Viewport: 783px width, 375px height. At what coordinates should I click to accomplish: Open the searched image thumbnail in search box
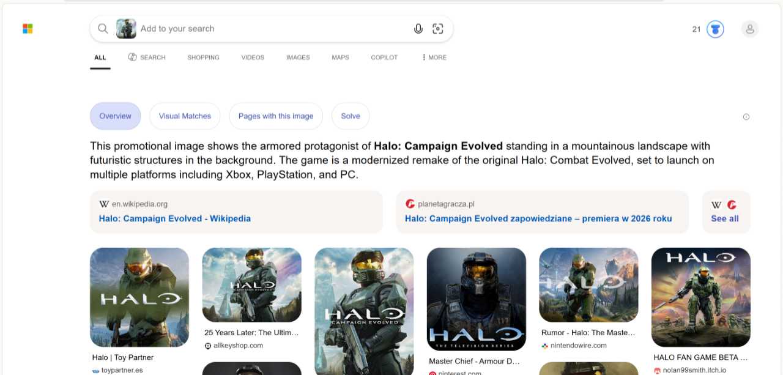click(x=126, y=29)
